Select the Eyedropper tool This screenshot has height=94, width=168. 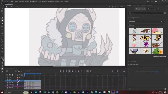(x=2, y=42)
